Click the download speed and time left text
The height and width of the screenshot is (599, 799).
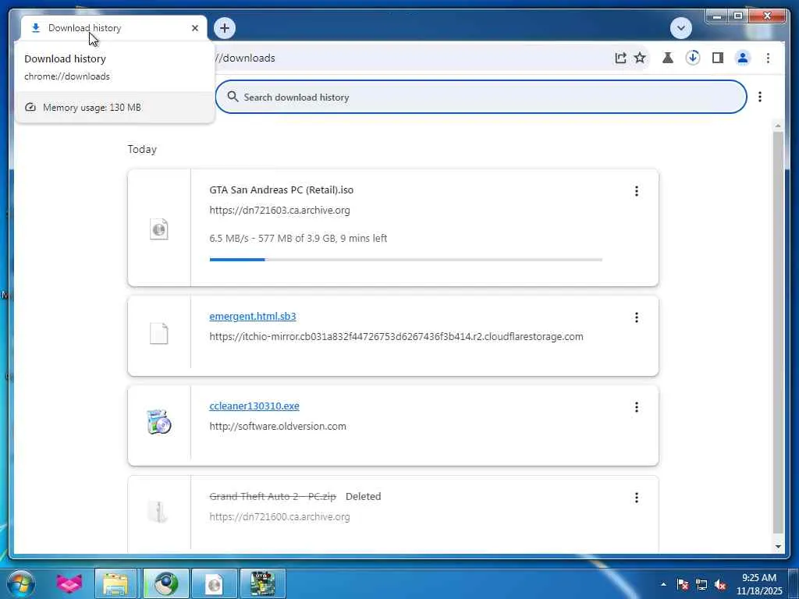pyautogui.click(x=298, y=239)
